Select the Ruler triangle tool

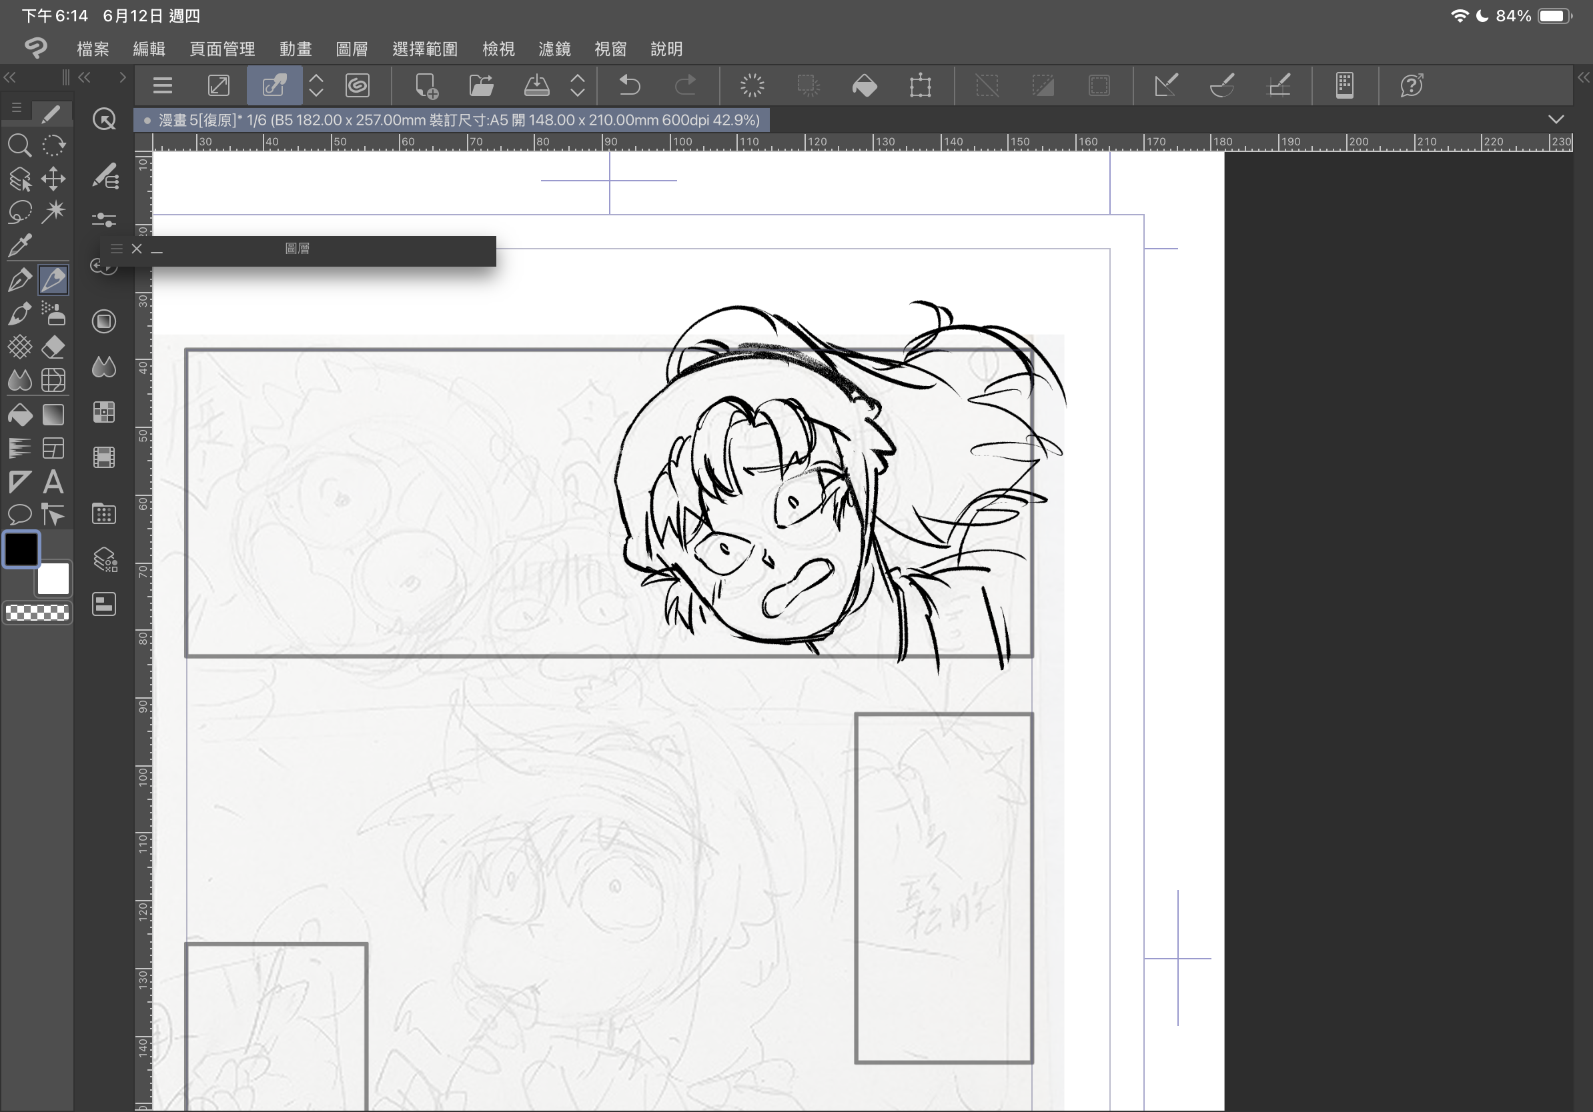[19, 481]
